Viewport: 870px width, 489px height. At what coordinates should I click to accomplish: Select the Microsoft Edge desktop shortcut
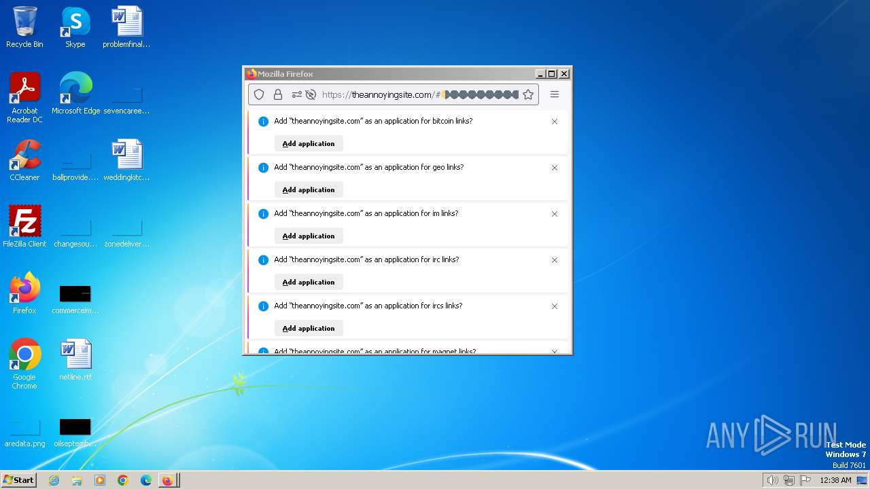pyautogui.click(x=75, y=94)
